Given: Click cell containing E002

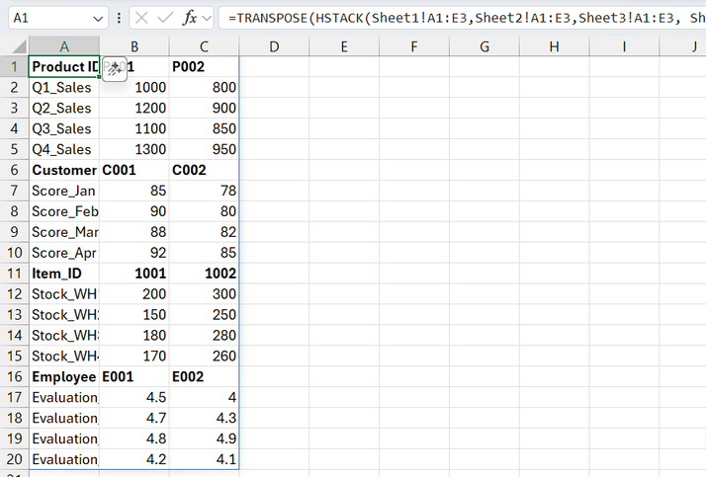Looking at the screenshot, I should click(x=204, y=376).
